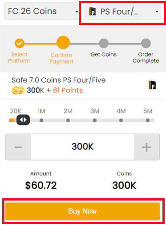Click the gold coins icon next to 300K
This screenshot has height=225, width=166.
18,90
